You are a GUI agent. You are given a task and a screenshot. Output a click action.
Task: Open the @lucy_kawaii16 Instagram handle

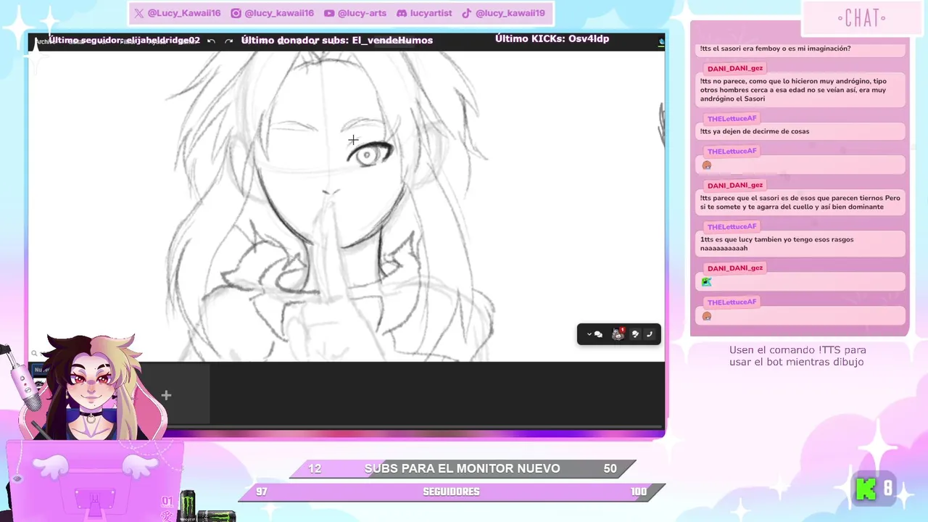tap(279, 13)
